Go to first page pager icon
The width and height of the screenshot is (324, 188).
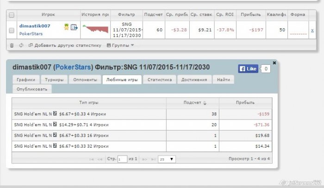click(x=92, y=159)
